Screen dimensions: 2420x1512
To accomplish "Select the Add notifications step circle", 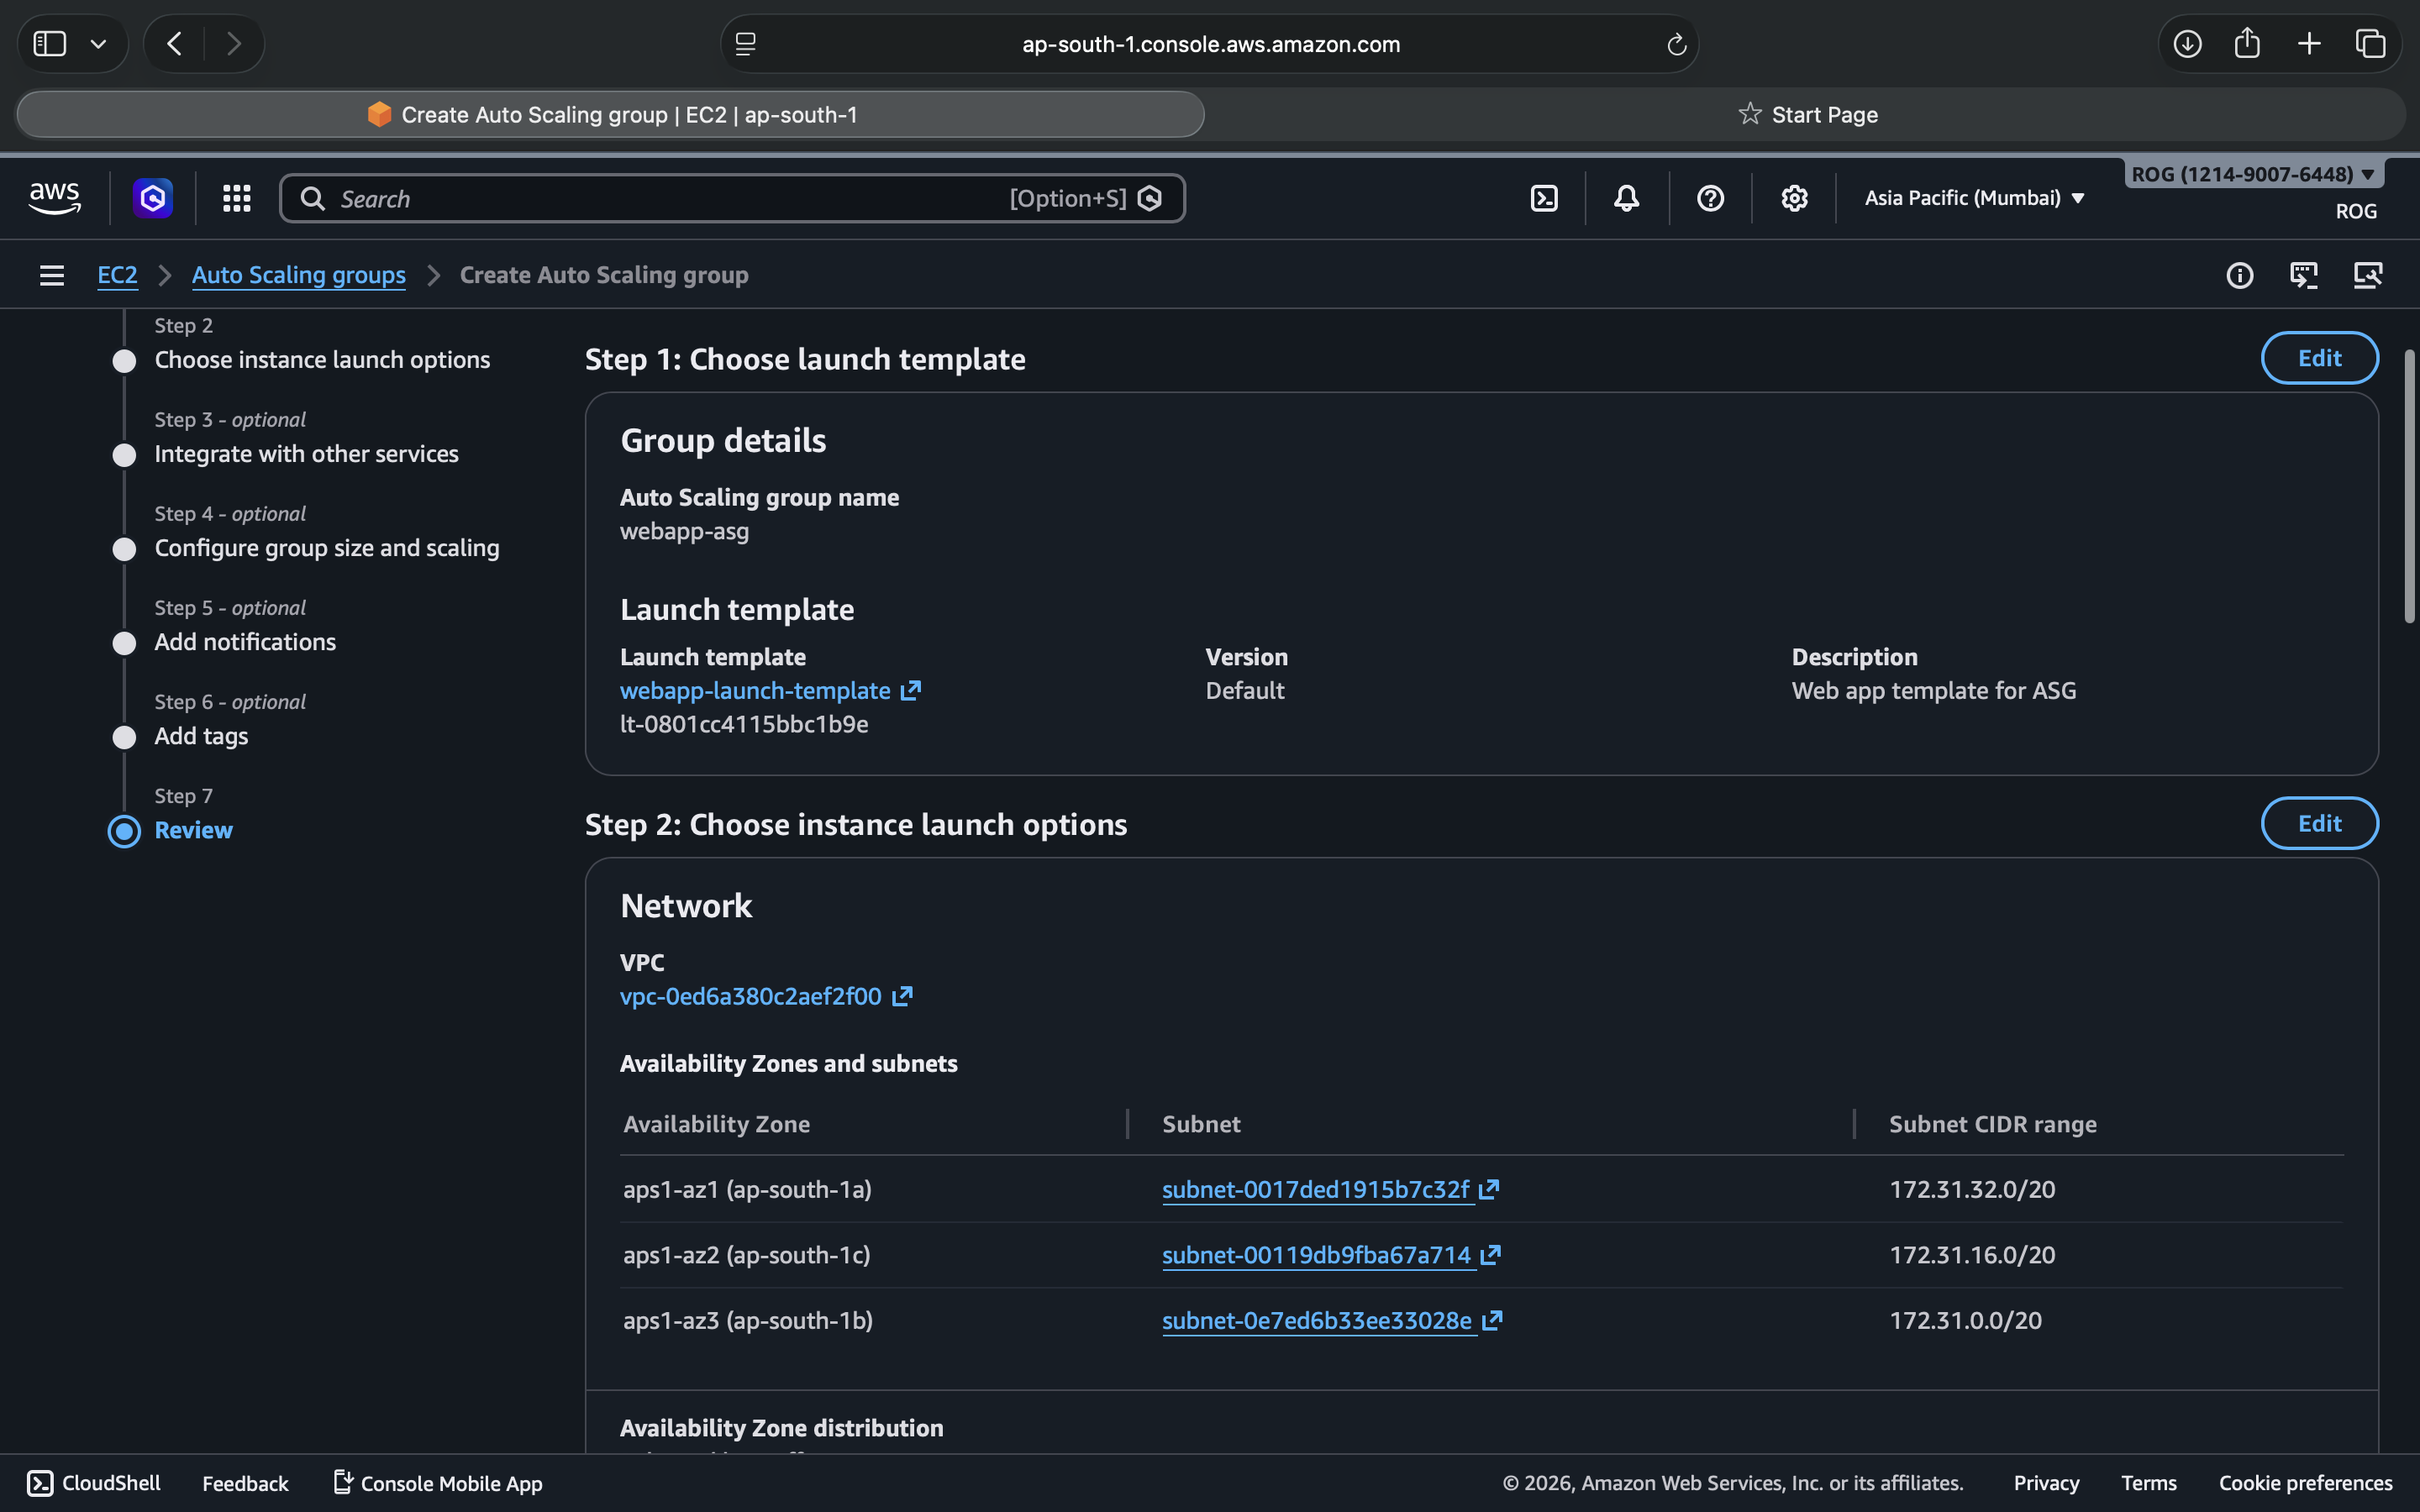I will pos(124,643).
